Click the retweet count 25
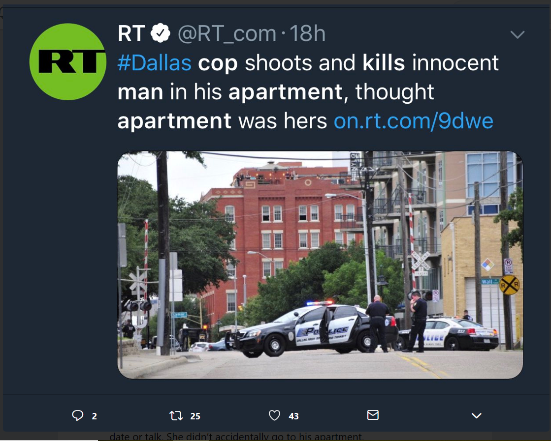Viewport: 551px width, 441px height. [x=195, y=416]
